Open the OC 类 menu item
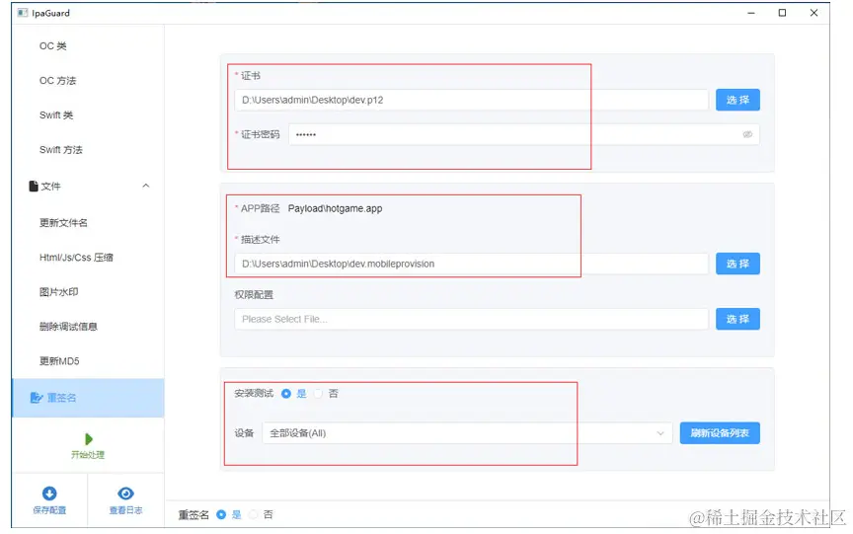This screenshot has width=853, height=534. (x=52, y=46)
